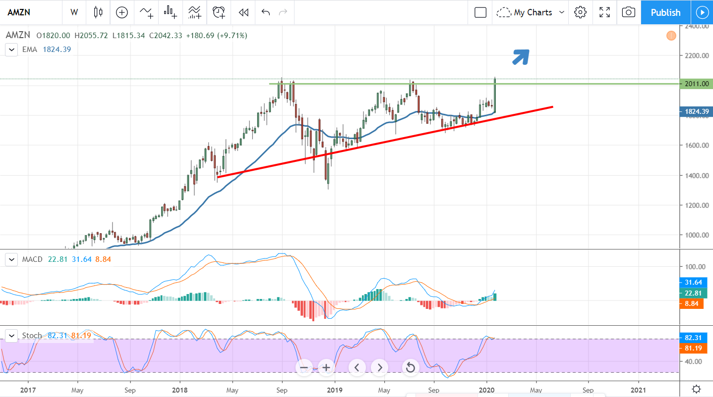Screen dimensions: 713x397
Task: Click the Publish button
Action: click(x=665, y=12)
